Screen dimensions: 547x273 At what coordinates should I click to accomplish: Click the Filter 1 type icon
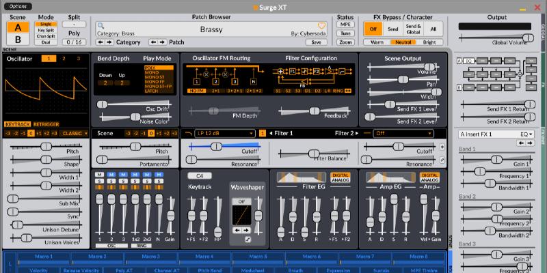pyautogui.click(x=189, y=133)
